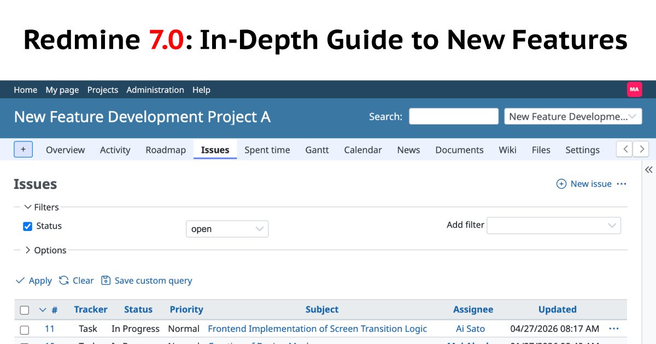Click the Search input field
The width and height of the screenshot is (656, 344).
[454, 116]
